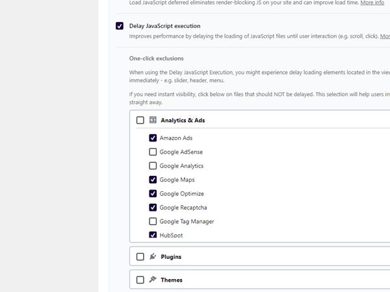Toggle the HubSpot exclusion checkbox
The height and width of the screenshot is (292, 390).
point(153,235)
